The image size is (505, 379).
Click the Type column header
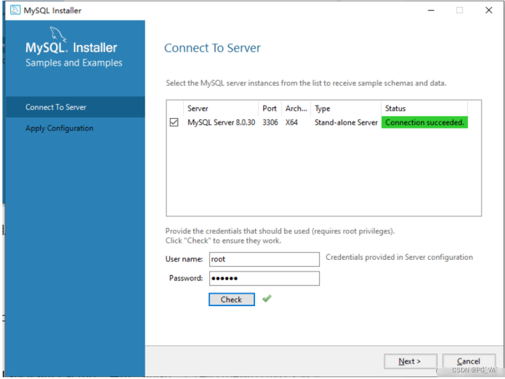click(x=346, y=108)
